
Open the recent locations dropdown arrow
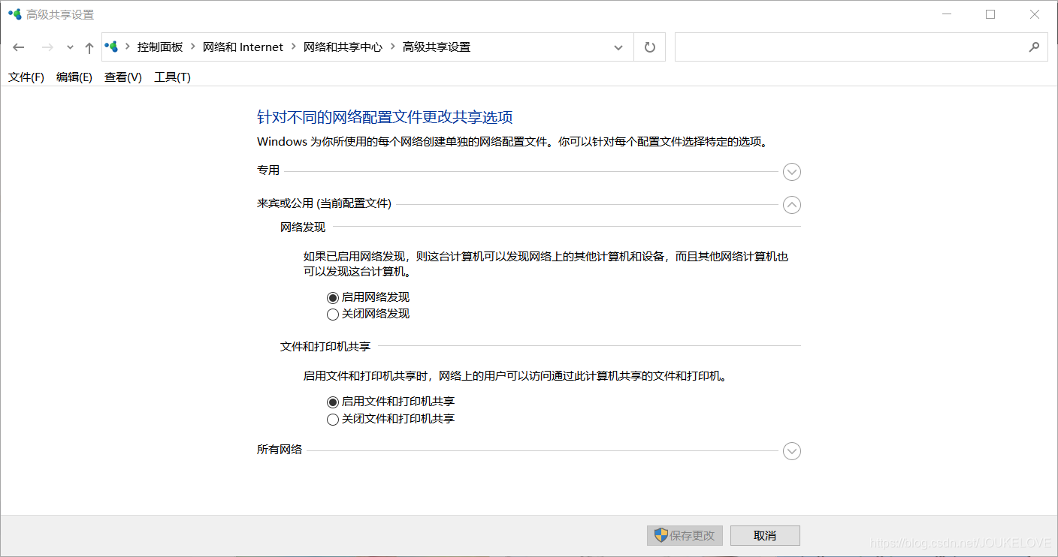[x=70, y=47]
